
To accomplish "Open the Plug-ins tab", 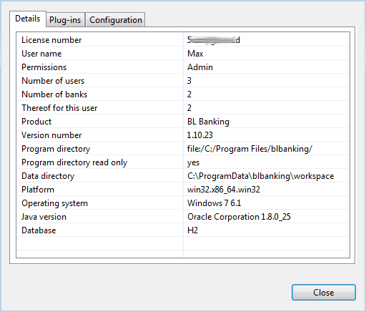I will pos(65,20).
